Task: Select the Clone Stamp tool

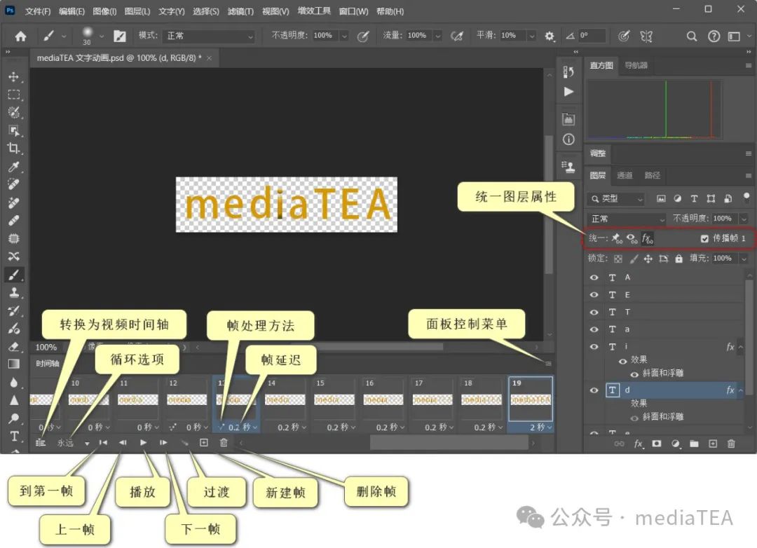Action: click(13, 293)
